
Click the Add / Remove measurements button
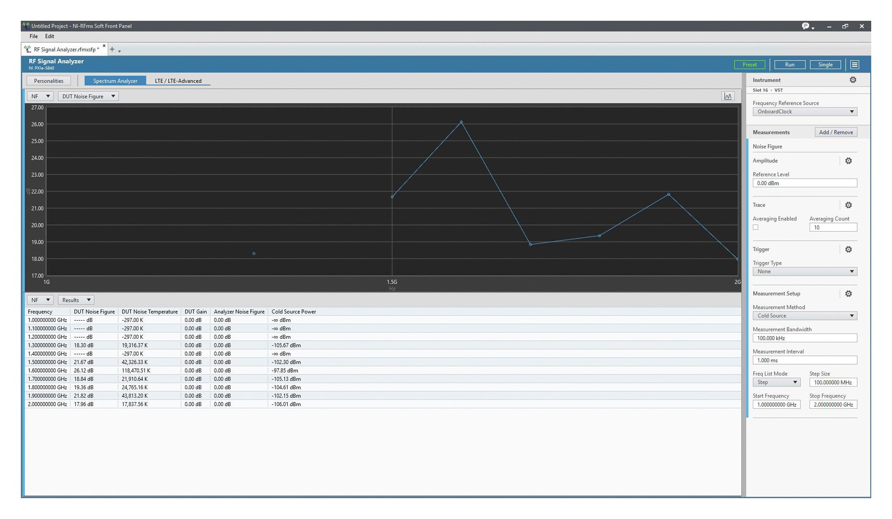835,132
